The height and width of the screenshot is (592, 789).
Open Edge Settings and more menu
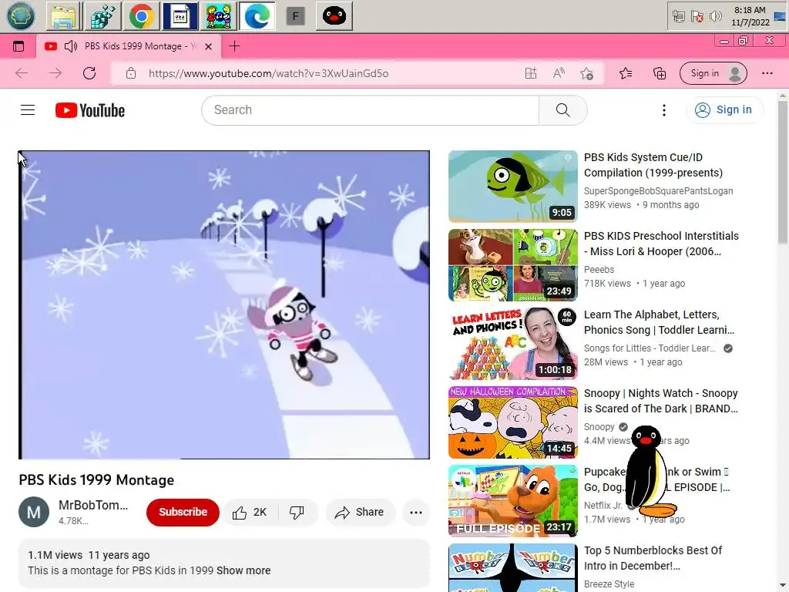pyautogui.click(x=767, y=73)
